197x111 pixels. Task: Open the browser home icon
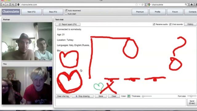pyautogui.click(x=191, y=5)
